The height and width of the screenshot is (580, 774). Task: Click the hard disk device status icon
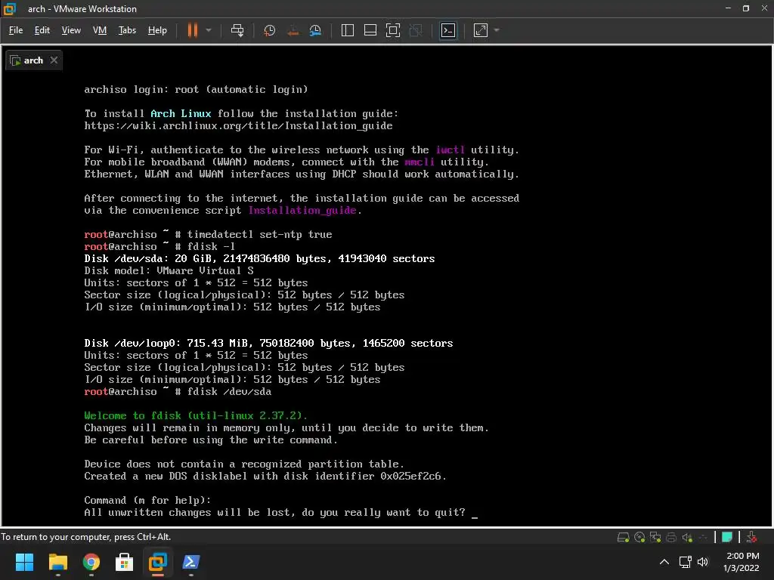pyautogui.click(x=624, y=537)
